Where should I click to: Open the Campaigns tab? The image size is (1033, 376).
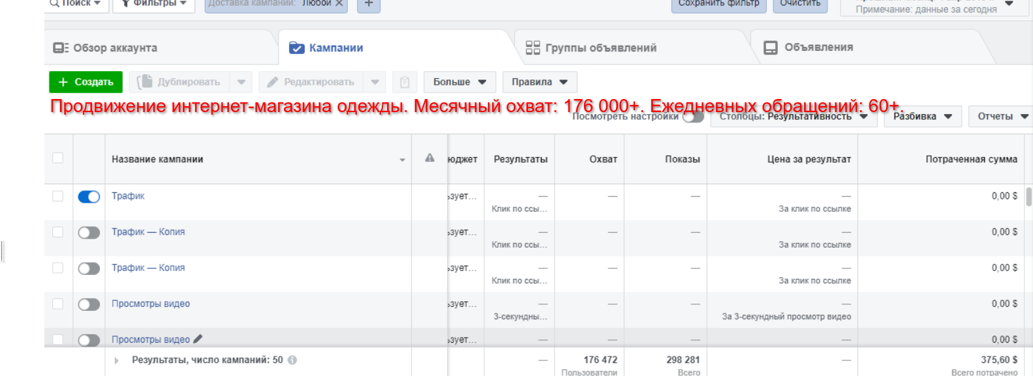click(326, 48)
